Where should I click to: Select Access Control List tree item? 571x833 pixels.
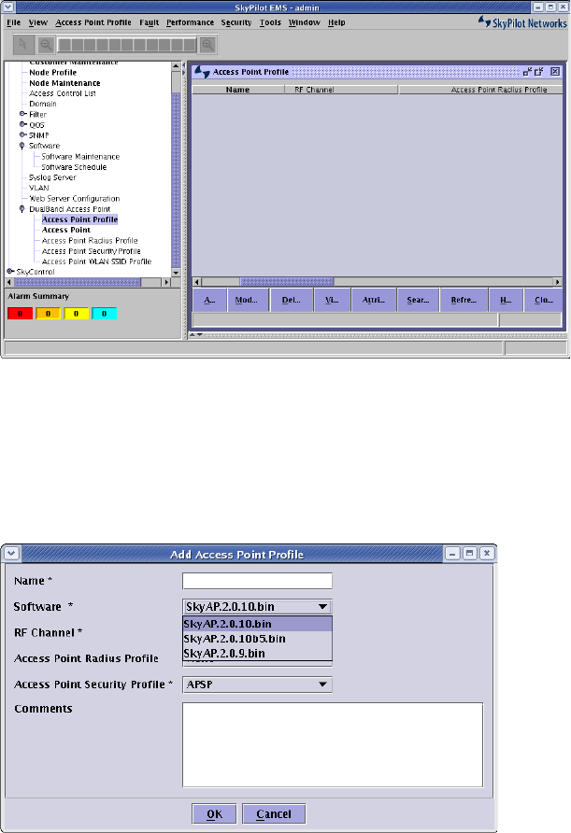coord(63,93)
